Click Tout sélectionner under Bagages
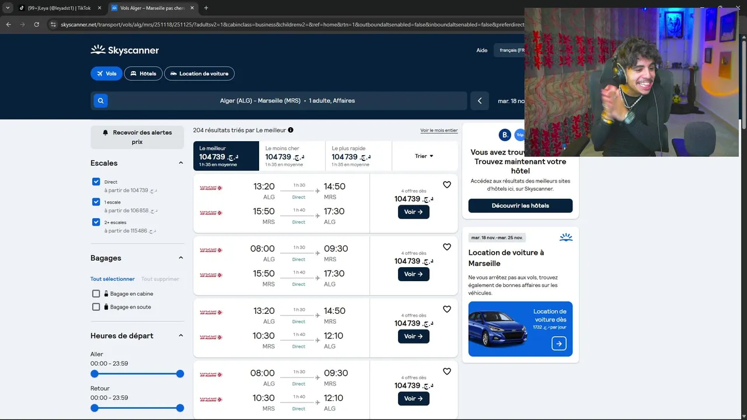The image size is (747, 420). click(113, 279)
